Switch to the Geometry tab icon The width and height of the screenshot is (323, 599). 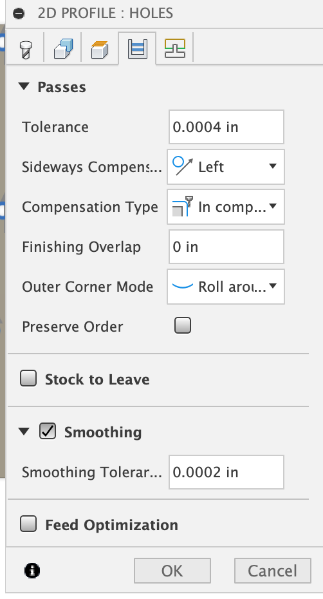pos(63,49)
